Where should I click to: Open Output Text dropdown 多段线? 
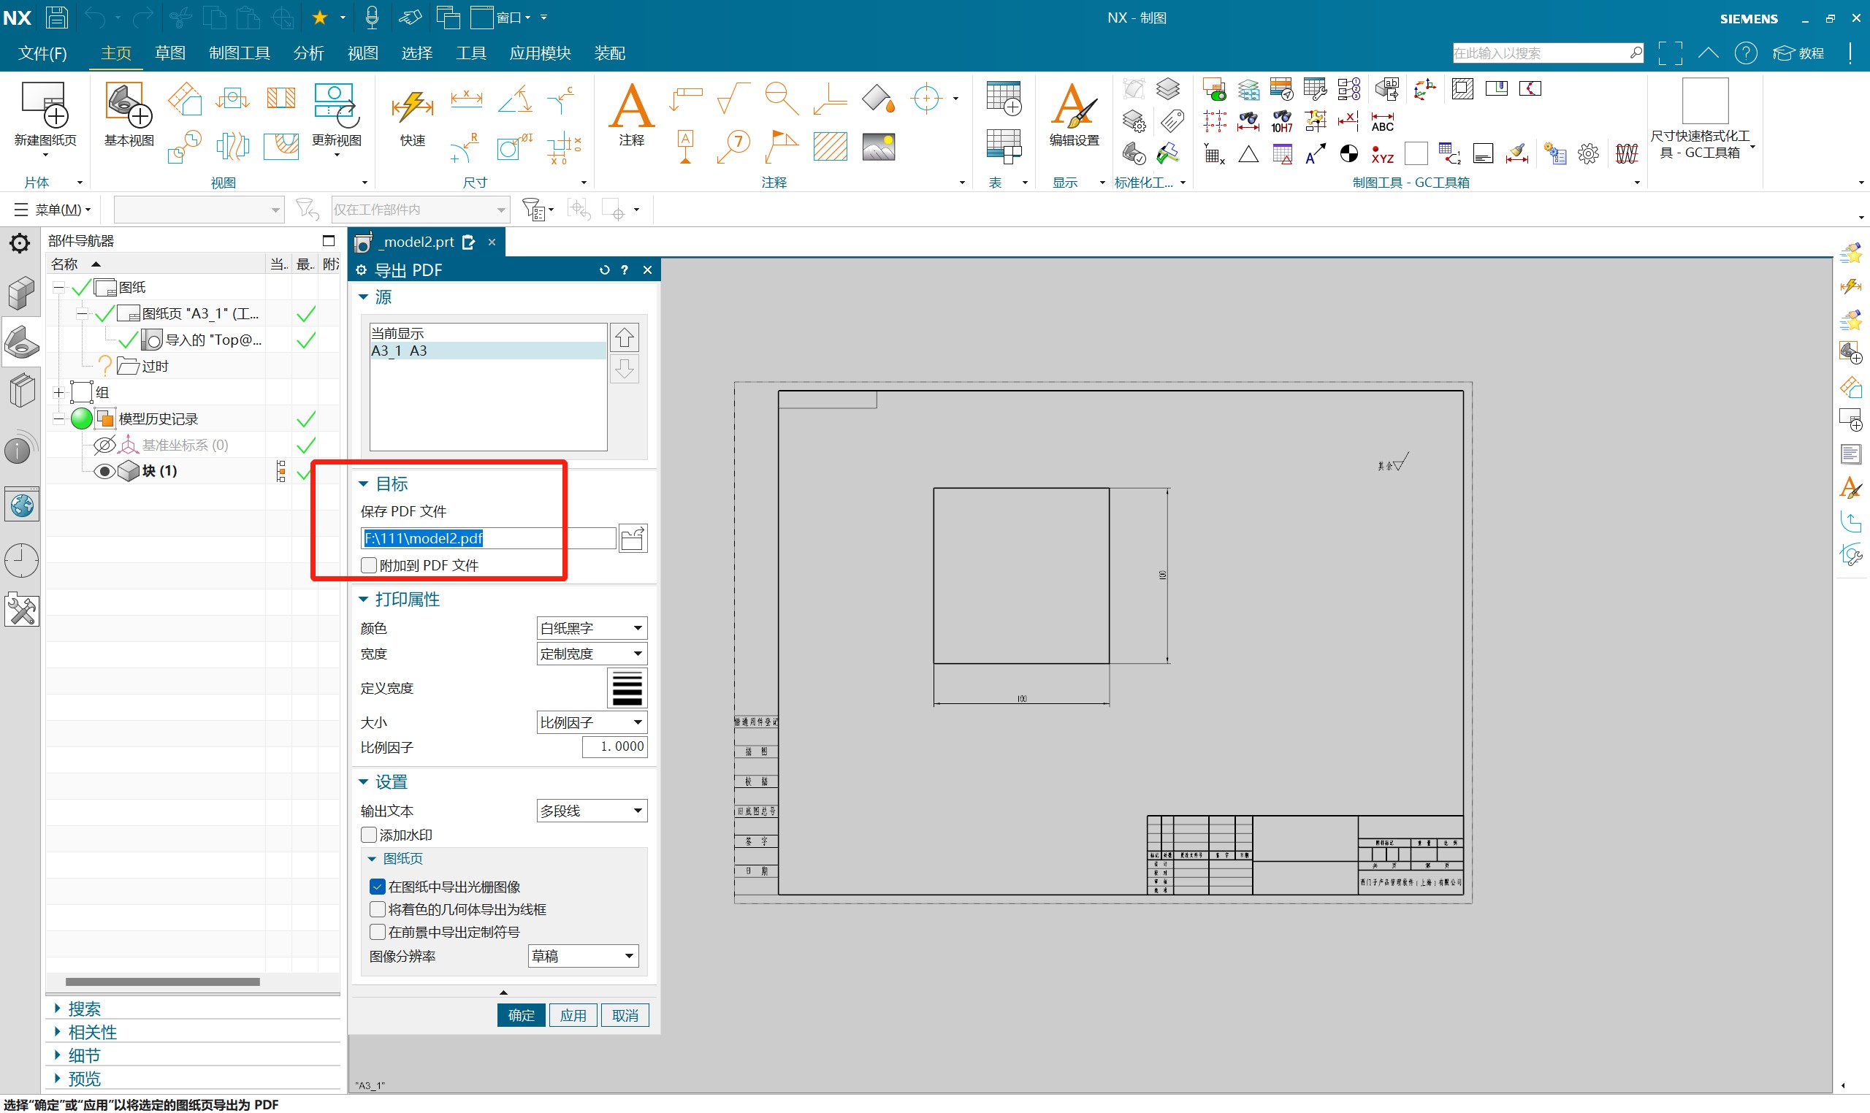(591, 811)
